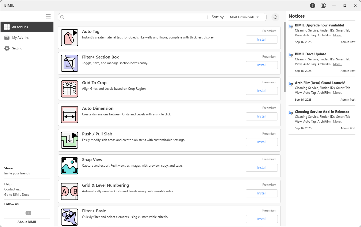Open the help question mark icon
361x227 pixels.
tap(312, 6)
